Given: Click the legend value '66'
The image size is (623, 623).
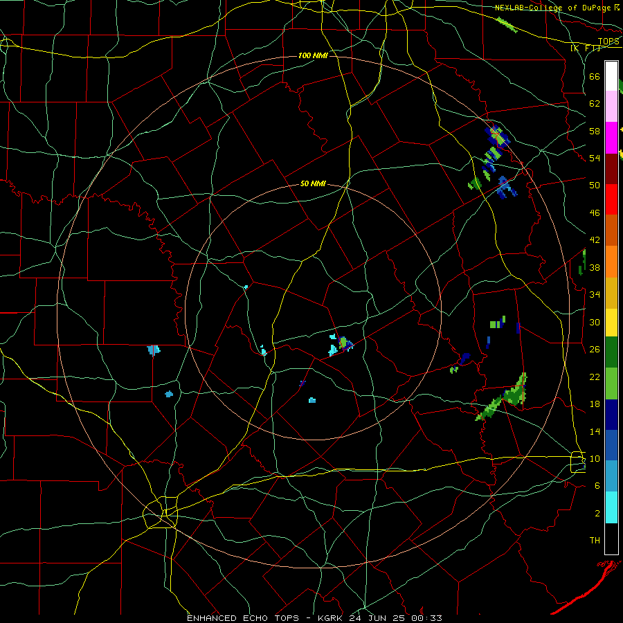Looking at the screenshot, I should click(x=595, y=76).
